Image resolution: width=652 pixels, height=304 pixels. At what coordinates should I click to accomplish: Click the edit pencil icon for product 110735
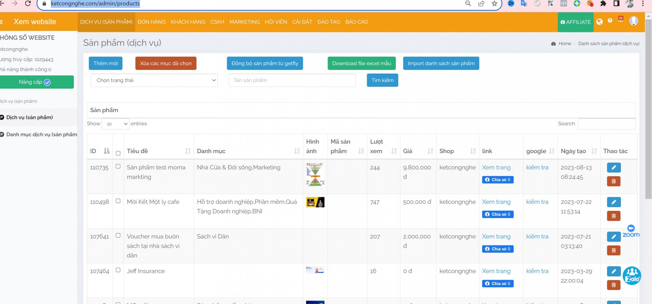(x=614, y=168)
